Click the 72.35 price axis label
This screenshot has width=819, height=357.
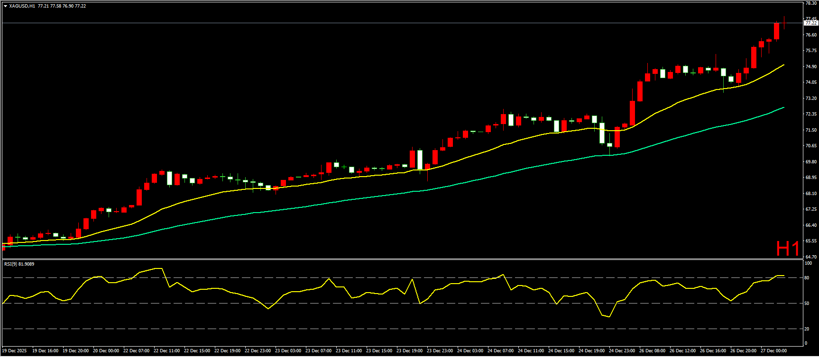pos(810,114)
